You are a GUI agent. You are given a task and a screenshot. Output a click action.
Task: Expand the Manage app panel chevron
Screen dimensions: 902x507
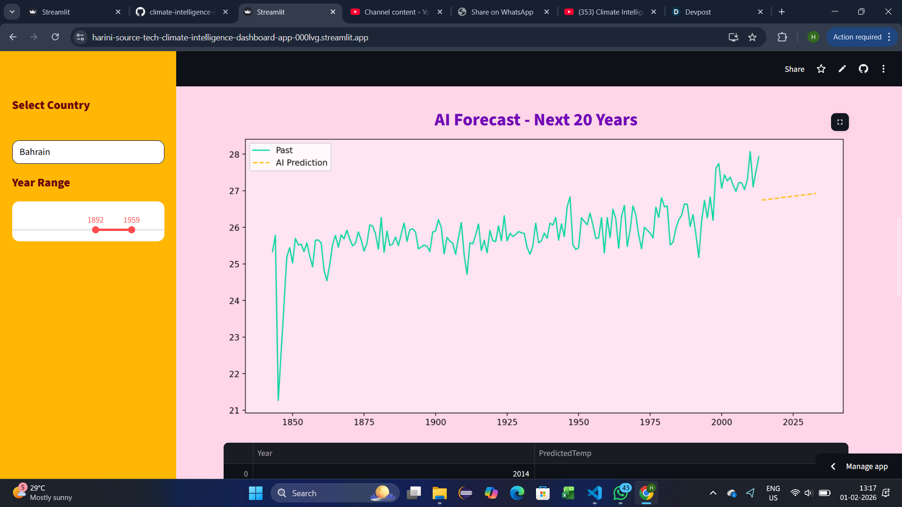(x=833, y=466)
